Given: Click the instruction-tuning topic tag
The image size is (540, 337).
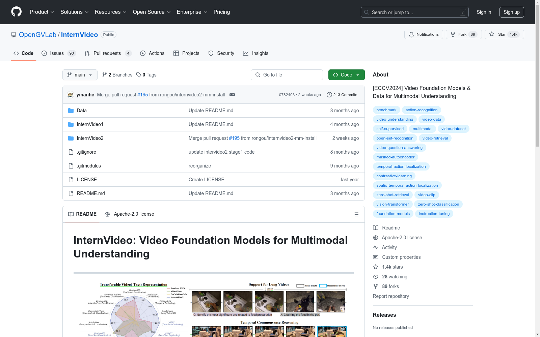Looking at the screenshot, I should (x=434, y=214).
